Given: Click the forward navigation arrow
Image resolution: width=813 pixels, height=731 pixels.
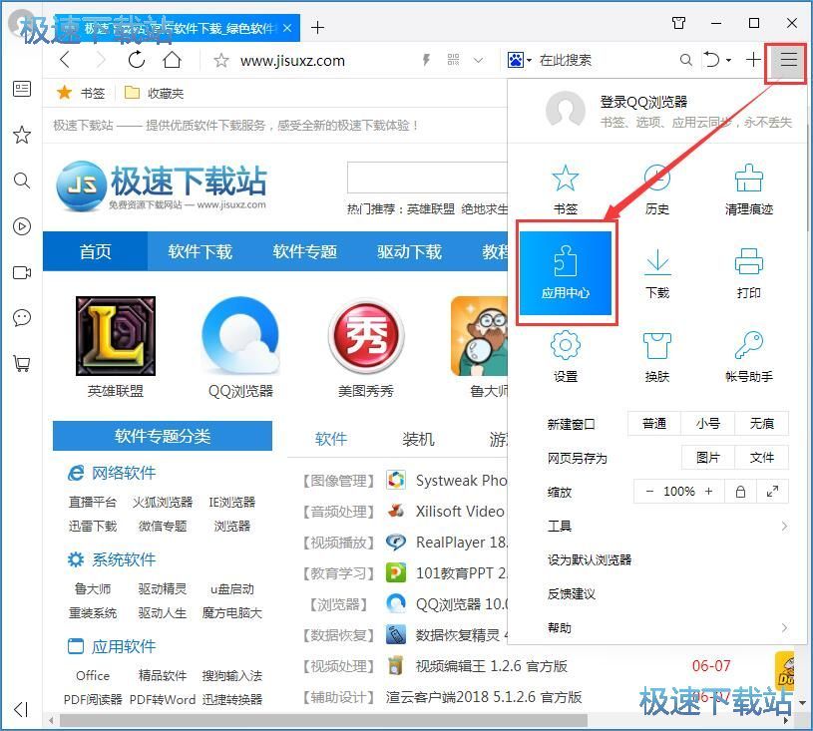Looking at the screenshot, I should (101, 60).
